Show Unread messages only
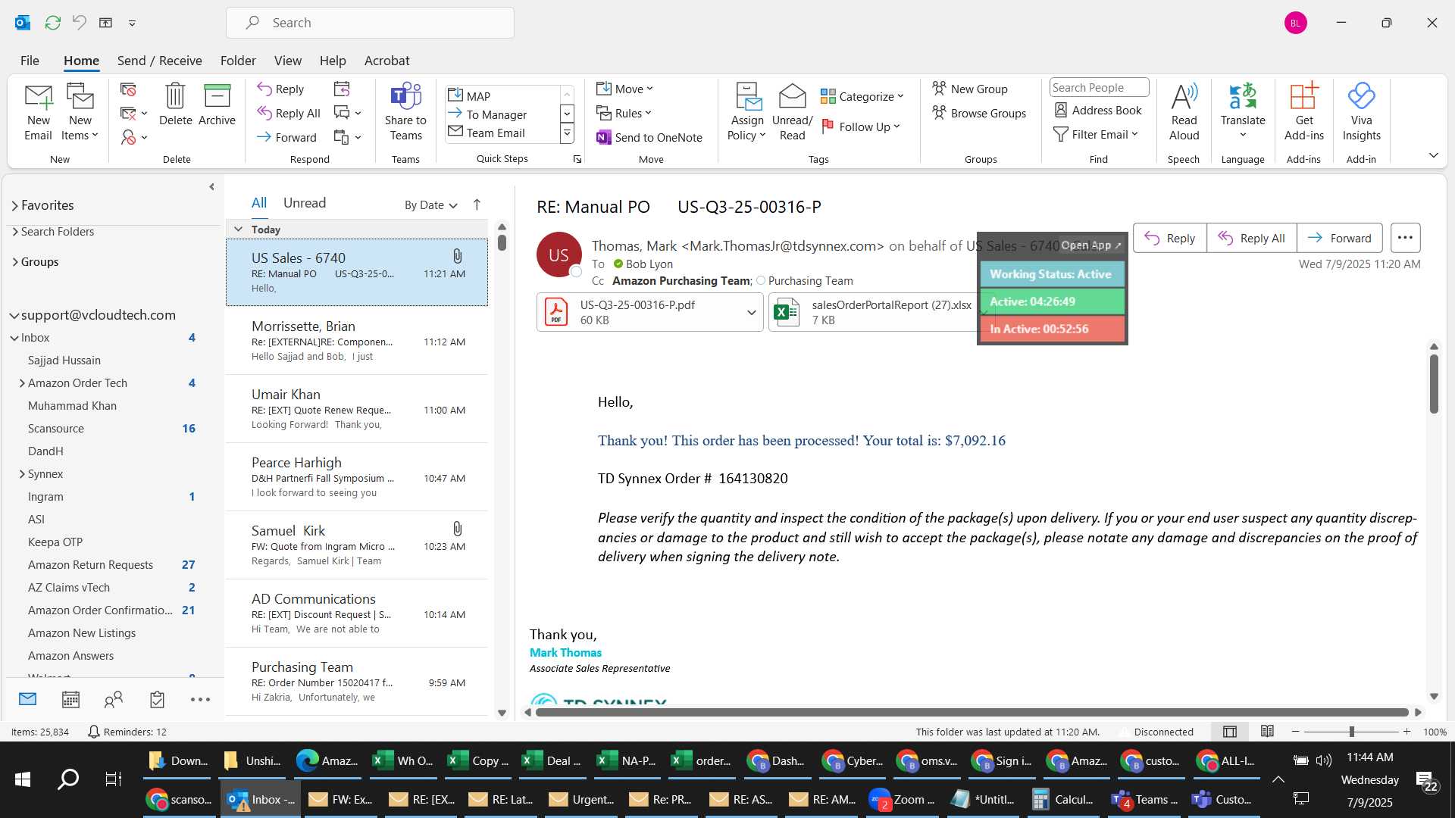Screen dimensions: 1455x818 pyautogui.click(x=305, y=203)
